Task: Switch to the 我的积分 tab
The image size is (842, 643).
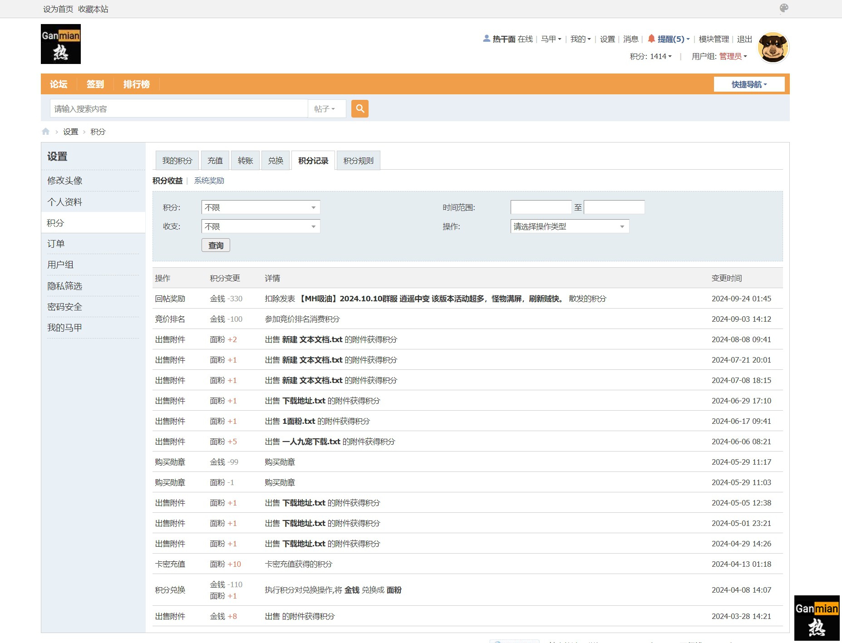Action: (177, 161)
